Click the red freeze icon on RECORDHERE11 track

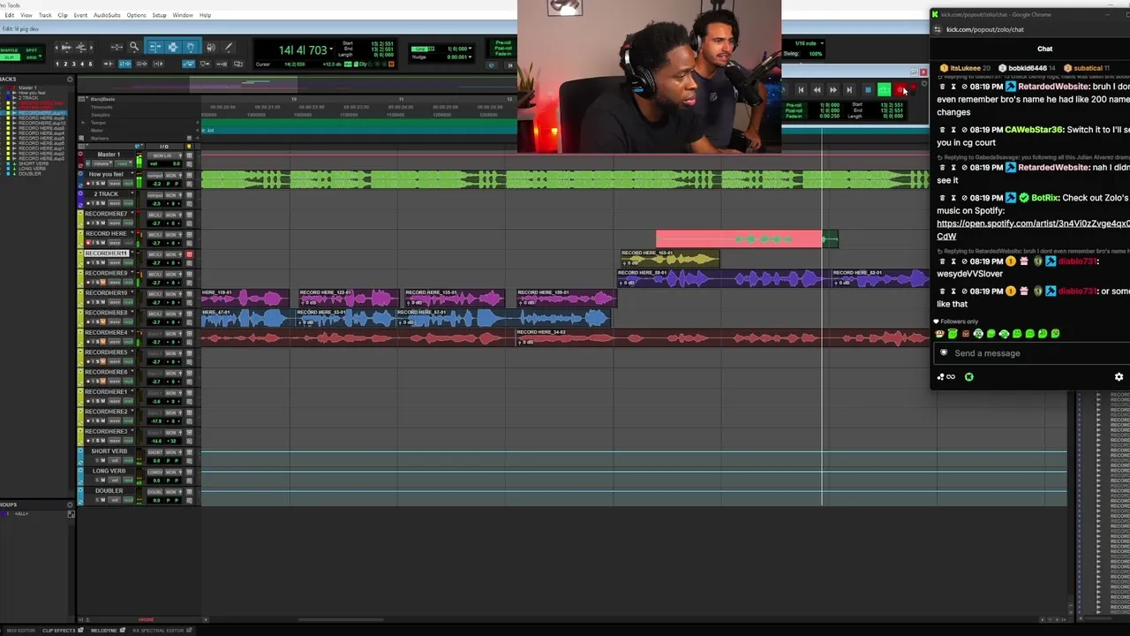click(x=189, y=254)
